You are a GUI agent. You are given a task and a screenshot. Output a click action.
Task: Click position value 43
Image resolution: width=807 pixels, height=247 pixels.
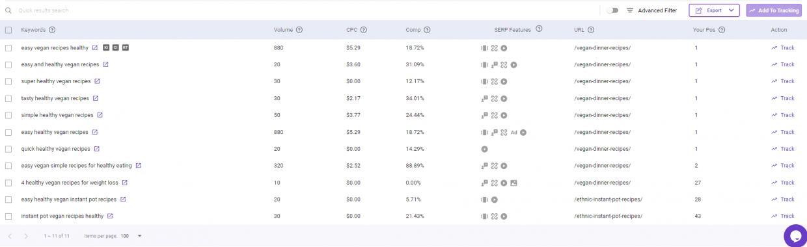click(x=698, y=216)
